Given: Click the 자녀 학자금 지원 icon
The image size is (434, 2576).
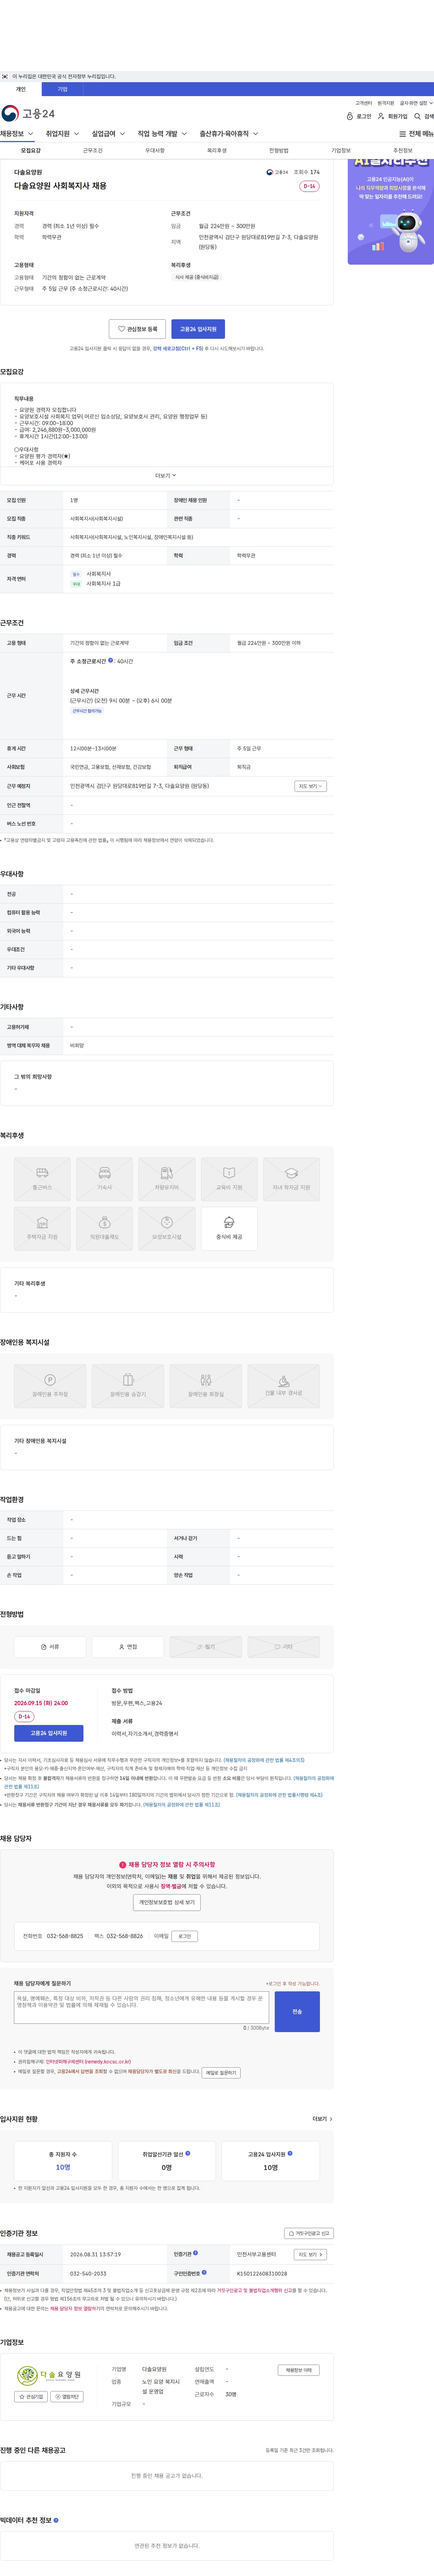Looking at the screenshot, I should pyautogui.click(x=291, y=1179).
